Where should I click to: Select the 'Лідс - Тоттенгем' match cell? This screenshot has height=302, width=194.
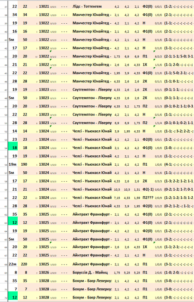(x=87, y=6)
